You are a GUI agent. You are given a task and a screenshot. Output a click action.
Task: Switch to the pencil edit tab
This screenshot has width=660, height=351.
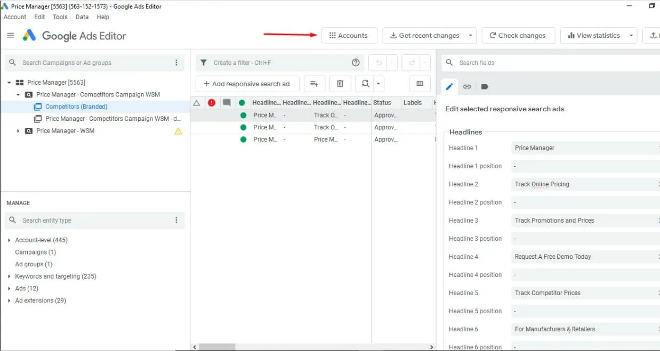click(449, 87)
